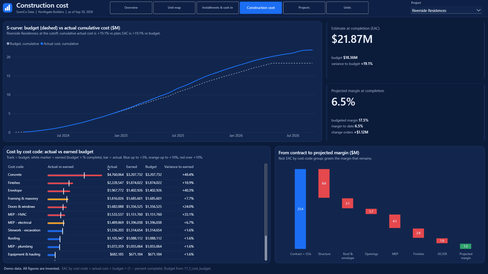Go to the Projects tab
The width and height of the screenshot is (488, 274).
coord(304,8)
